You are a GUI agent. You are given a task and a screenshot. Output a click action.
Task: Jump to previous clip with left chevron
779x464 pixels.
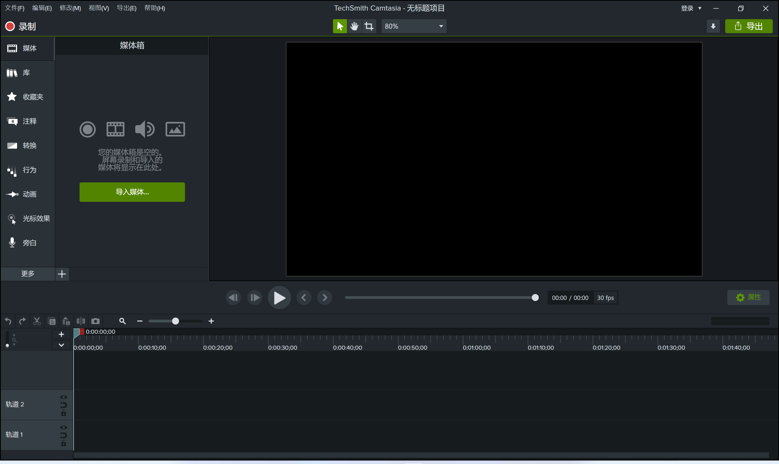click(x=304, y=298)
